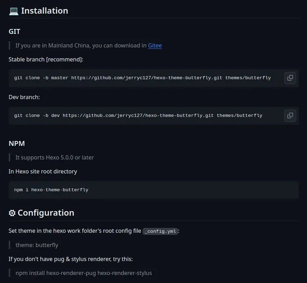This screenshot has height=283, width=307.
Task: Click 'It supports Hexo 5.0.0 or later' quote
Action: [x=55, y=157]
